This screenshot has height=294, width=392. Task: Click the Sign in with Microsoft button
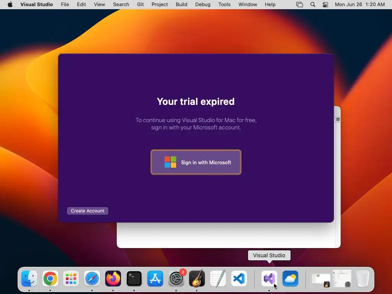pos(196,162)
